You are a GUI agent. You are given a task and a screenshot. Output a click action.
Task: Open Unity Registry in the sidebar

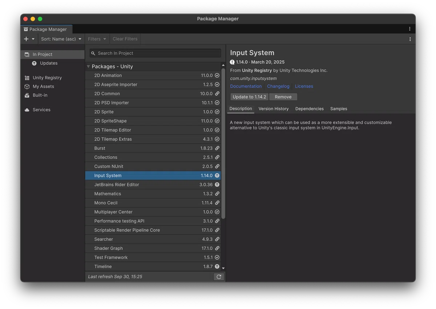coord(53,78)
